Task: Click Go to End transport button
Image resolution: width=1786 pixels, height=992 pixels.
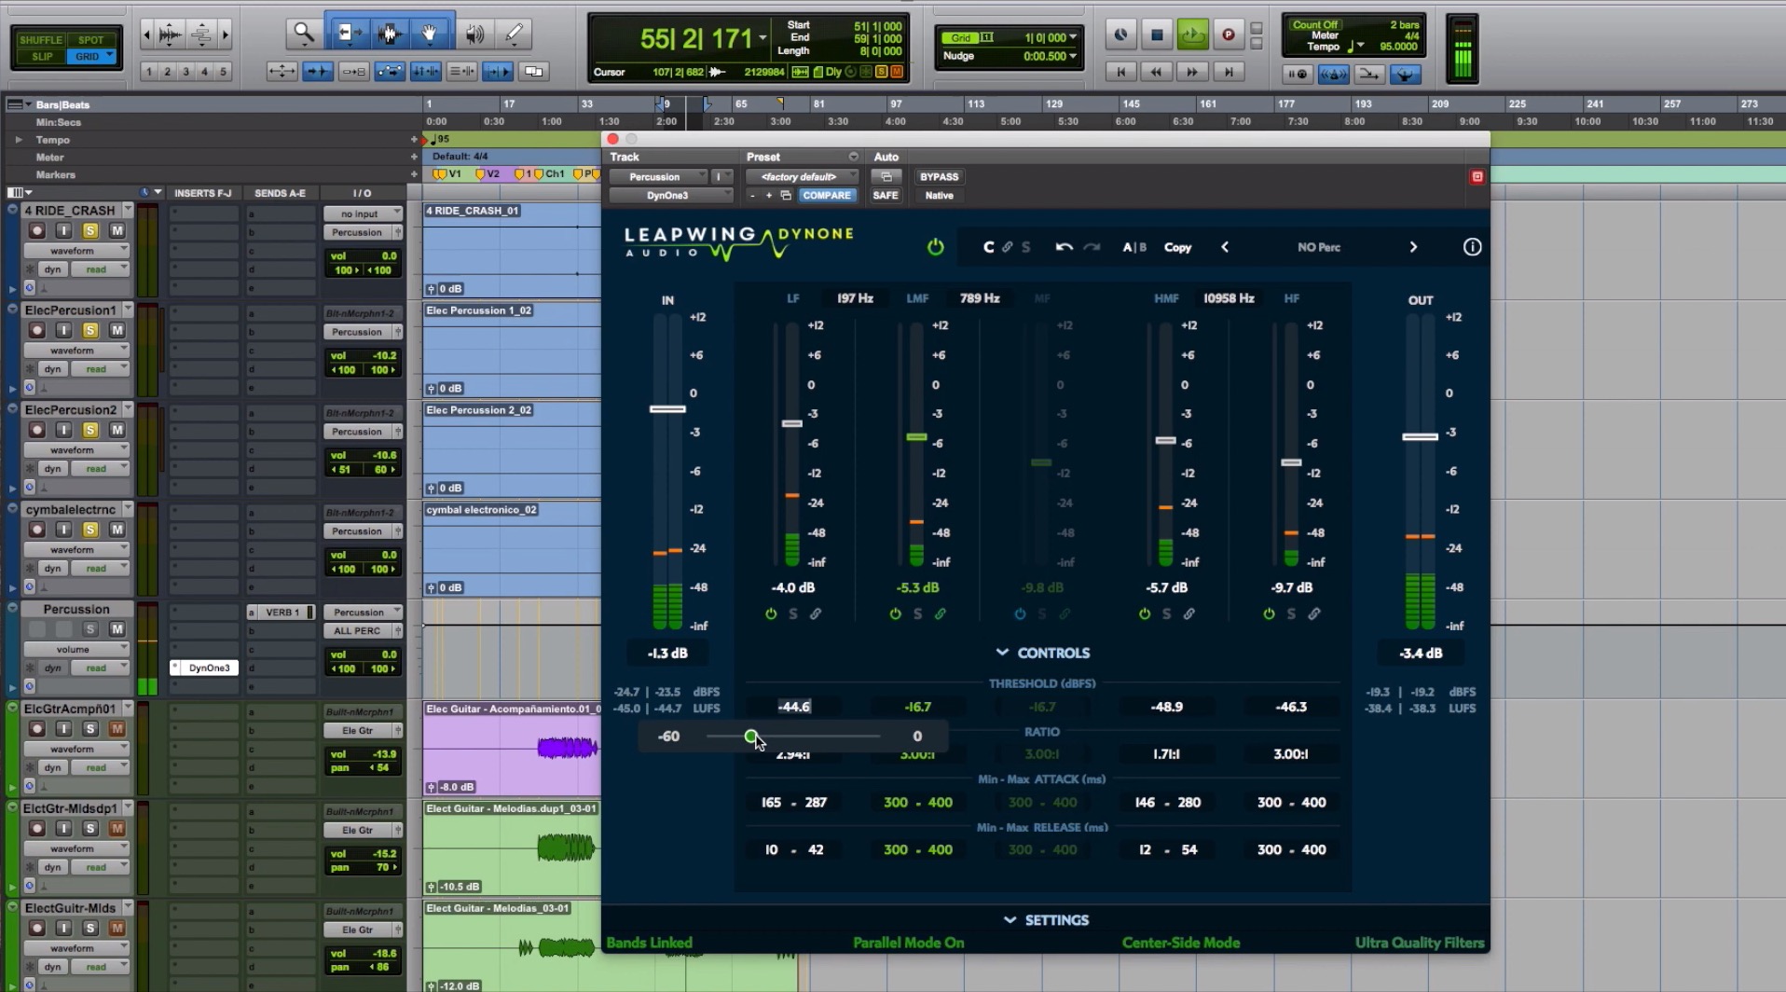Action: [x=1229, y=72]
